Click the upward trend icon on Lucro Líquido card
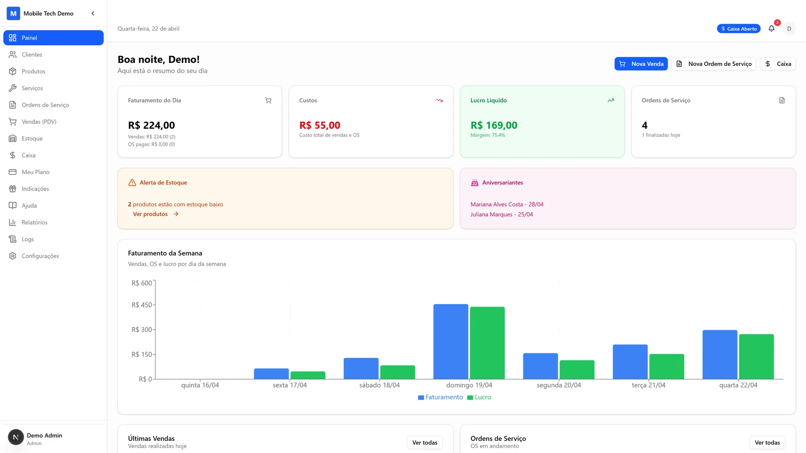Viewport: 806px width, 453px height. [611, 101]
